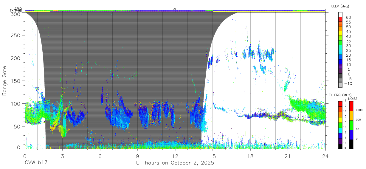
Task: Click the yellow 40–45 ELEV colorbar segment
Action: (341, 34)
